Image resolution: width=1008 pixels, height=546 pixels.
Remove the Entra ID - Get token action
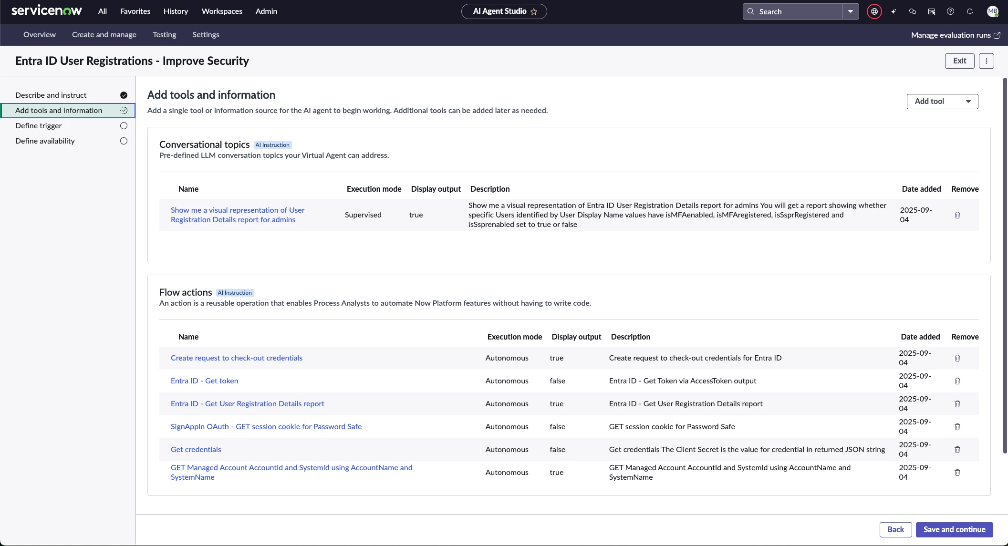pos(957,381)
